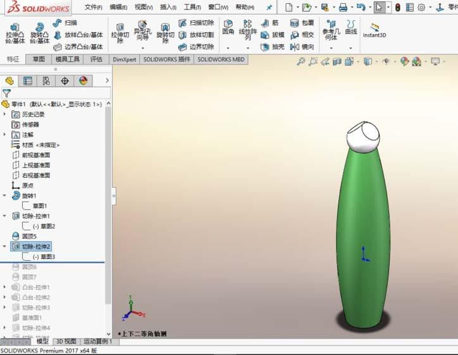Open dropdown arrow under 圆角 fillet
Viewport: 458px width, 355px height.
[228, 48]
